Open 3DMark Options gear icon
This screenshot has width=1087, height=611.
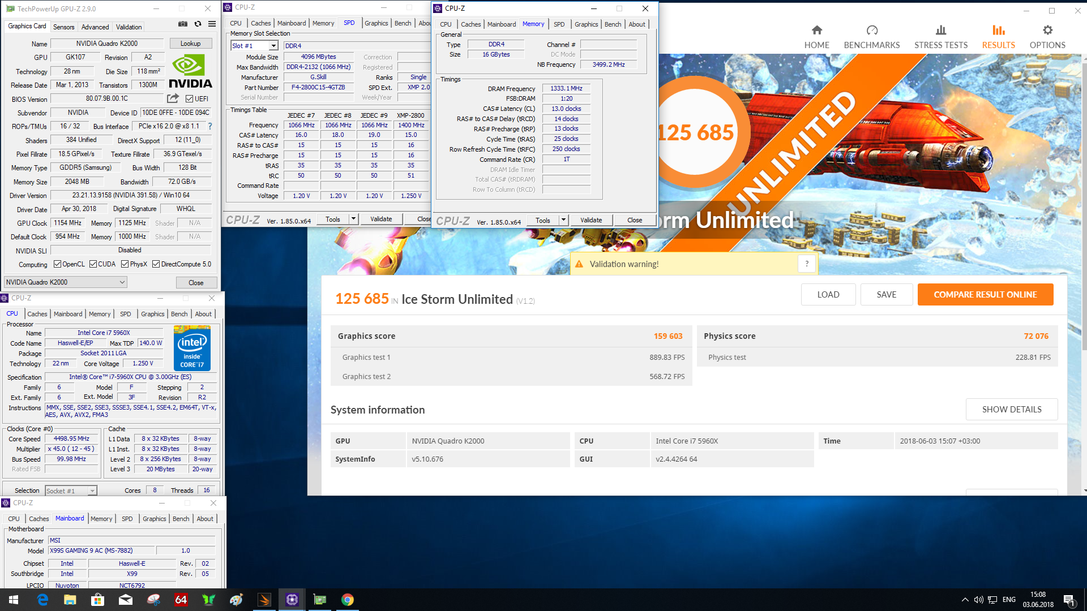1047,31
